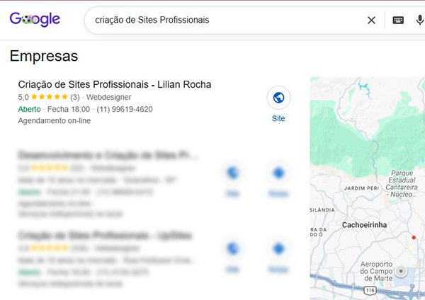Click the highway 116 shield on map
The width and height of the screenshot is (425, 300).
[x=370, y=291]
